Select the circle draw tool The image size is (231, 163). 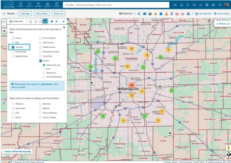click(x=36, y=21)
